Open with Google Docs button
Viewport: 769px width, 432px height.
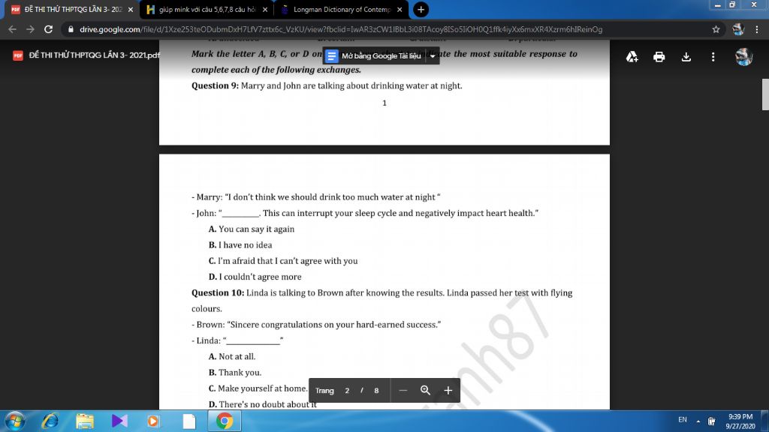point(374,55)
